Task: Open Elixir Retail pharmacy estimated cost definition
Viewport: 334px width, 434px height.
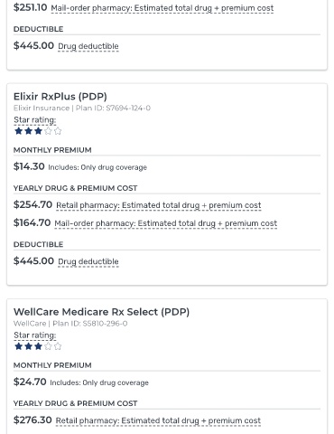Action: click(159, 205)
